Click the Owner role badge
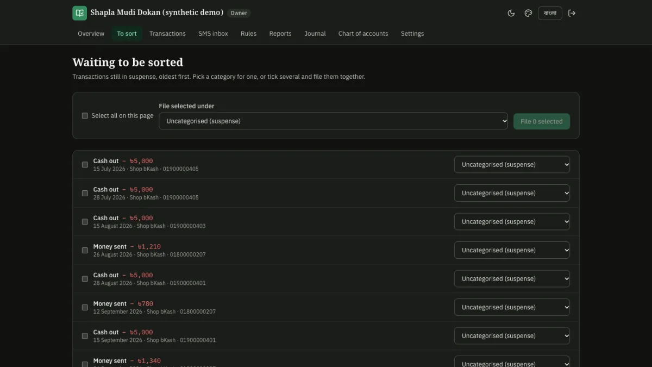 [x=239, y=13]
